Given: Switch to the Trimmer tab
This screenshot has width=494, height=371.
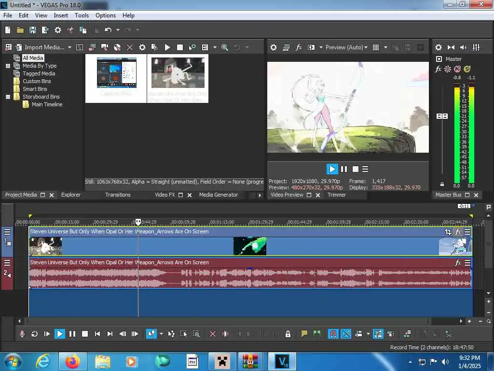Looking at the screenshot, I should point(336,195).
